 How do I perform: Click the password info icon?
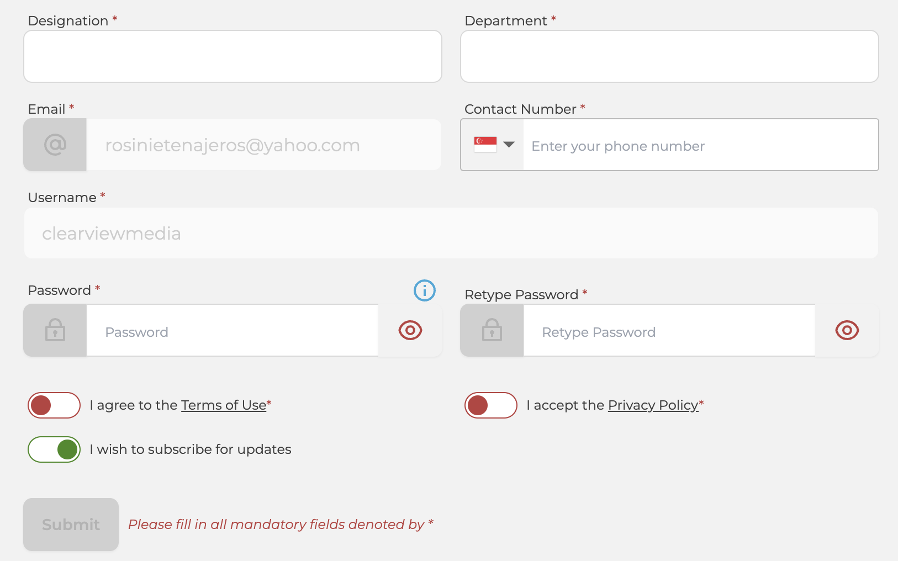click(425, 290)
